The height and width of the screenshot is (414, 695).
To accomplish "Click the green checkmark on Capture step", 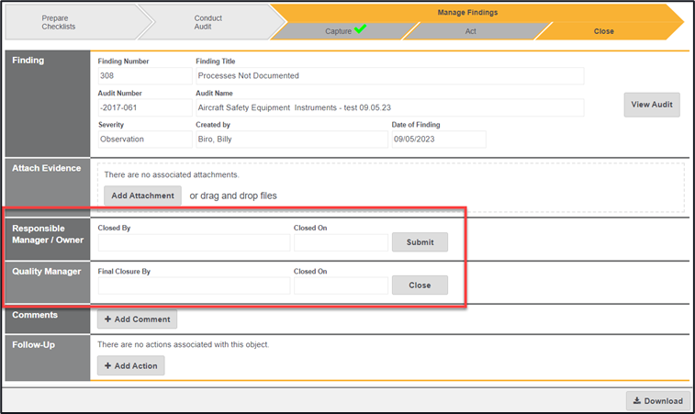I will click(x=361, y=29).
